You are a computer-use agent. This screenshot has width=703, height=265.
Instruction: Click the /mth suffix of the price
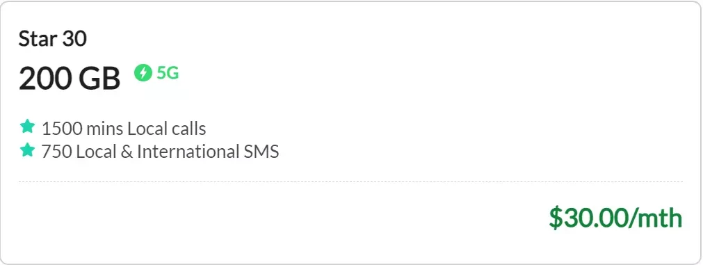click(x=655, y=218)
